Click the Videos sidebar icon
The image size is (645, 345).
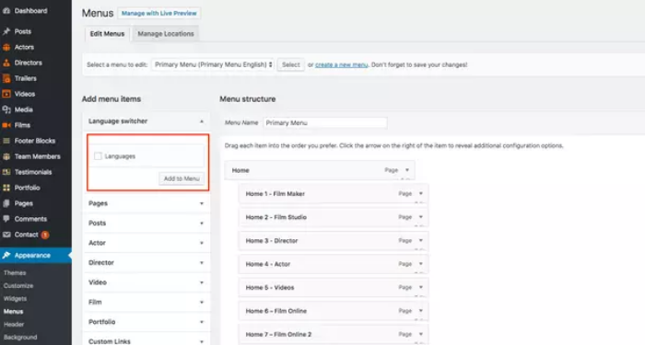click(6, 94)
